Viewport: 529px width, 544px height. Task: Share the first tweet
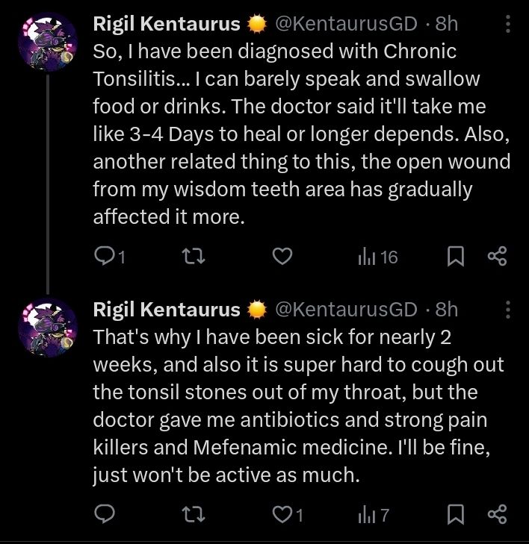497,257
